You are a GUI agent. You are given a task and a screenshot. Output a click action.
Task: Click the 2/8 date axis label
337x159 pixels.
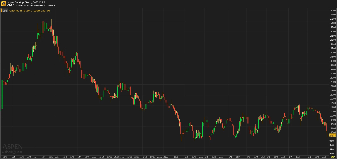tap(57, 157)
